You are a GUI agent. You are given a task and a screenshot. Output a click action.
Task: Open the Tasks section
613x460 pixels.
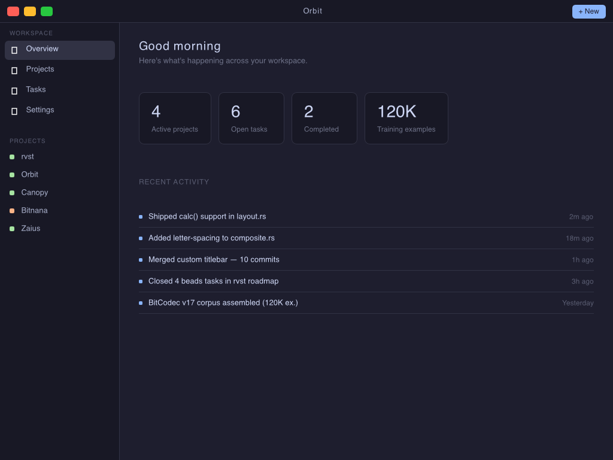[60, 91]
